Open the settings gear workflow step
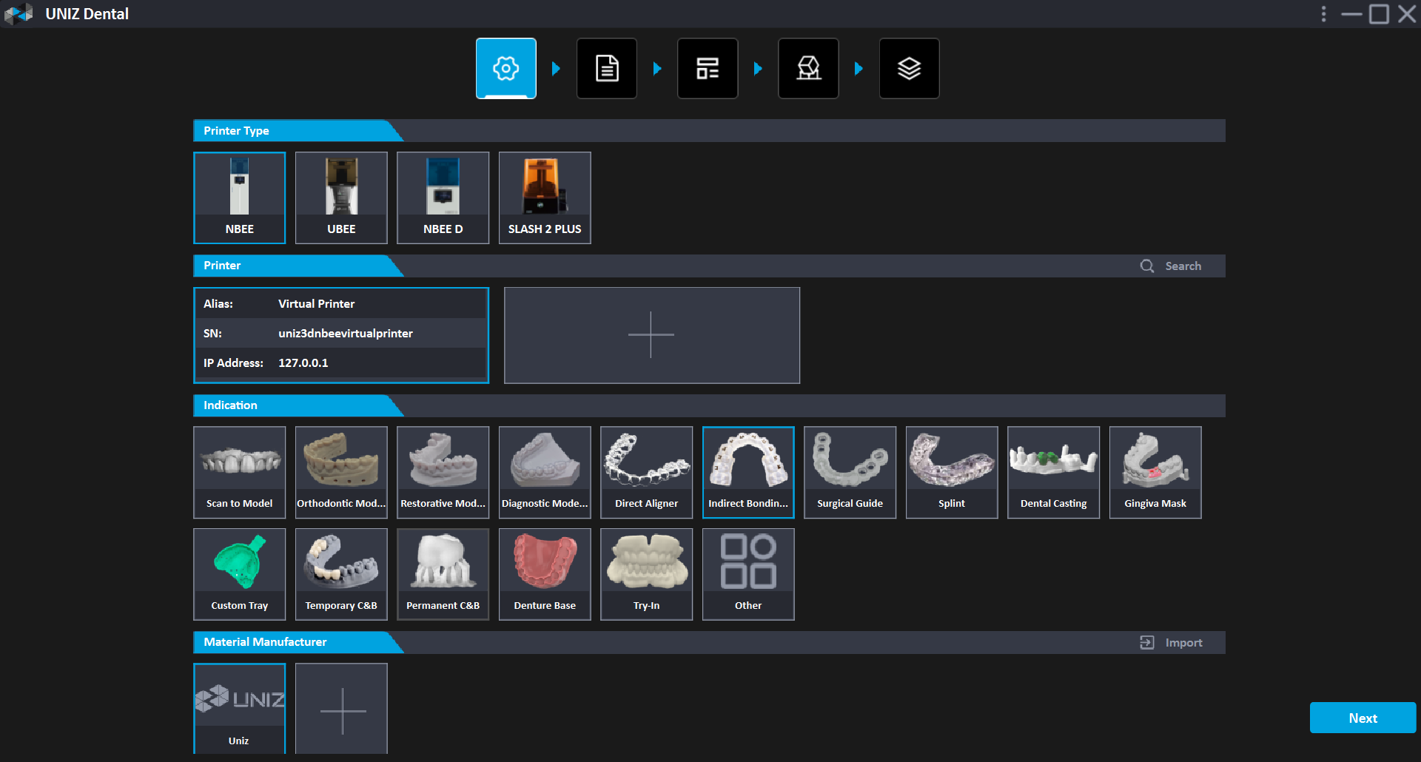1421x762 pixels. point(505,68)
